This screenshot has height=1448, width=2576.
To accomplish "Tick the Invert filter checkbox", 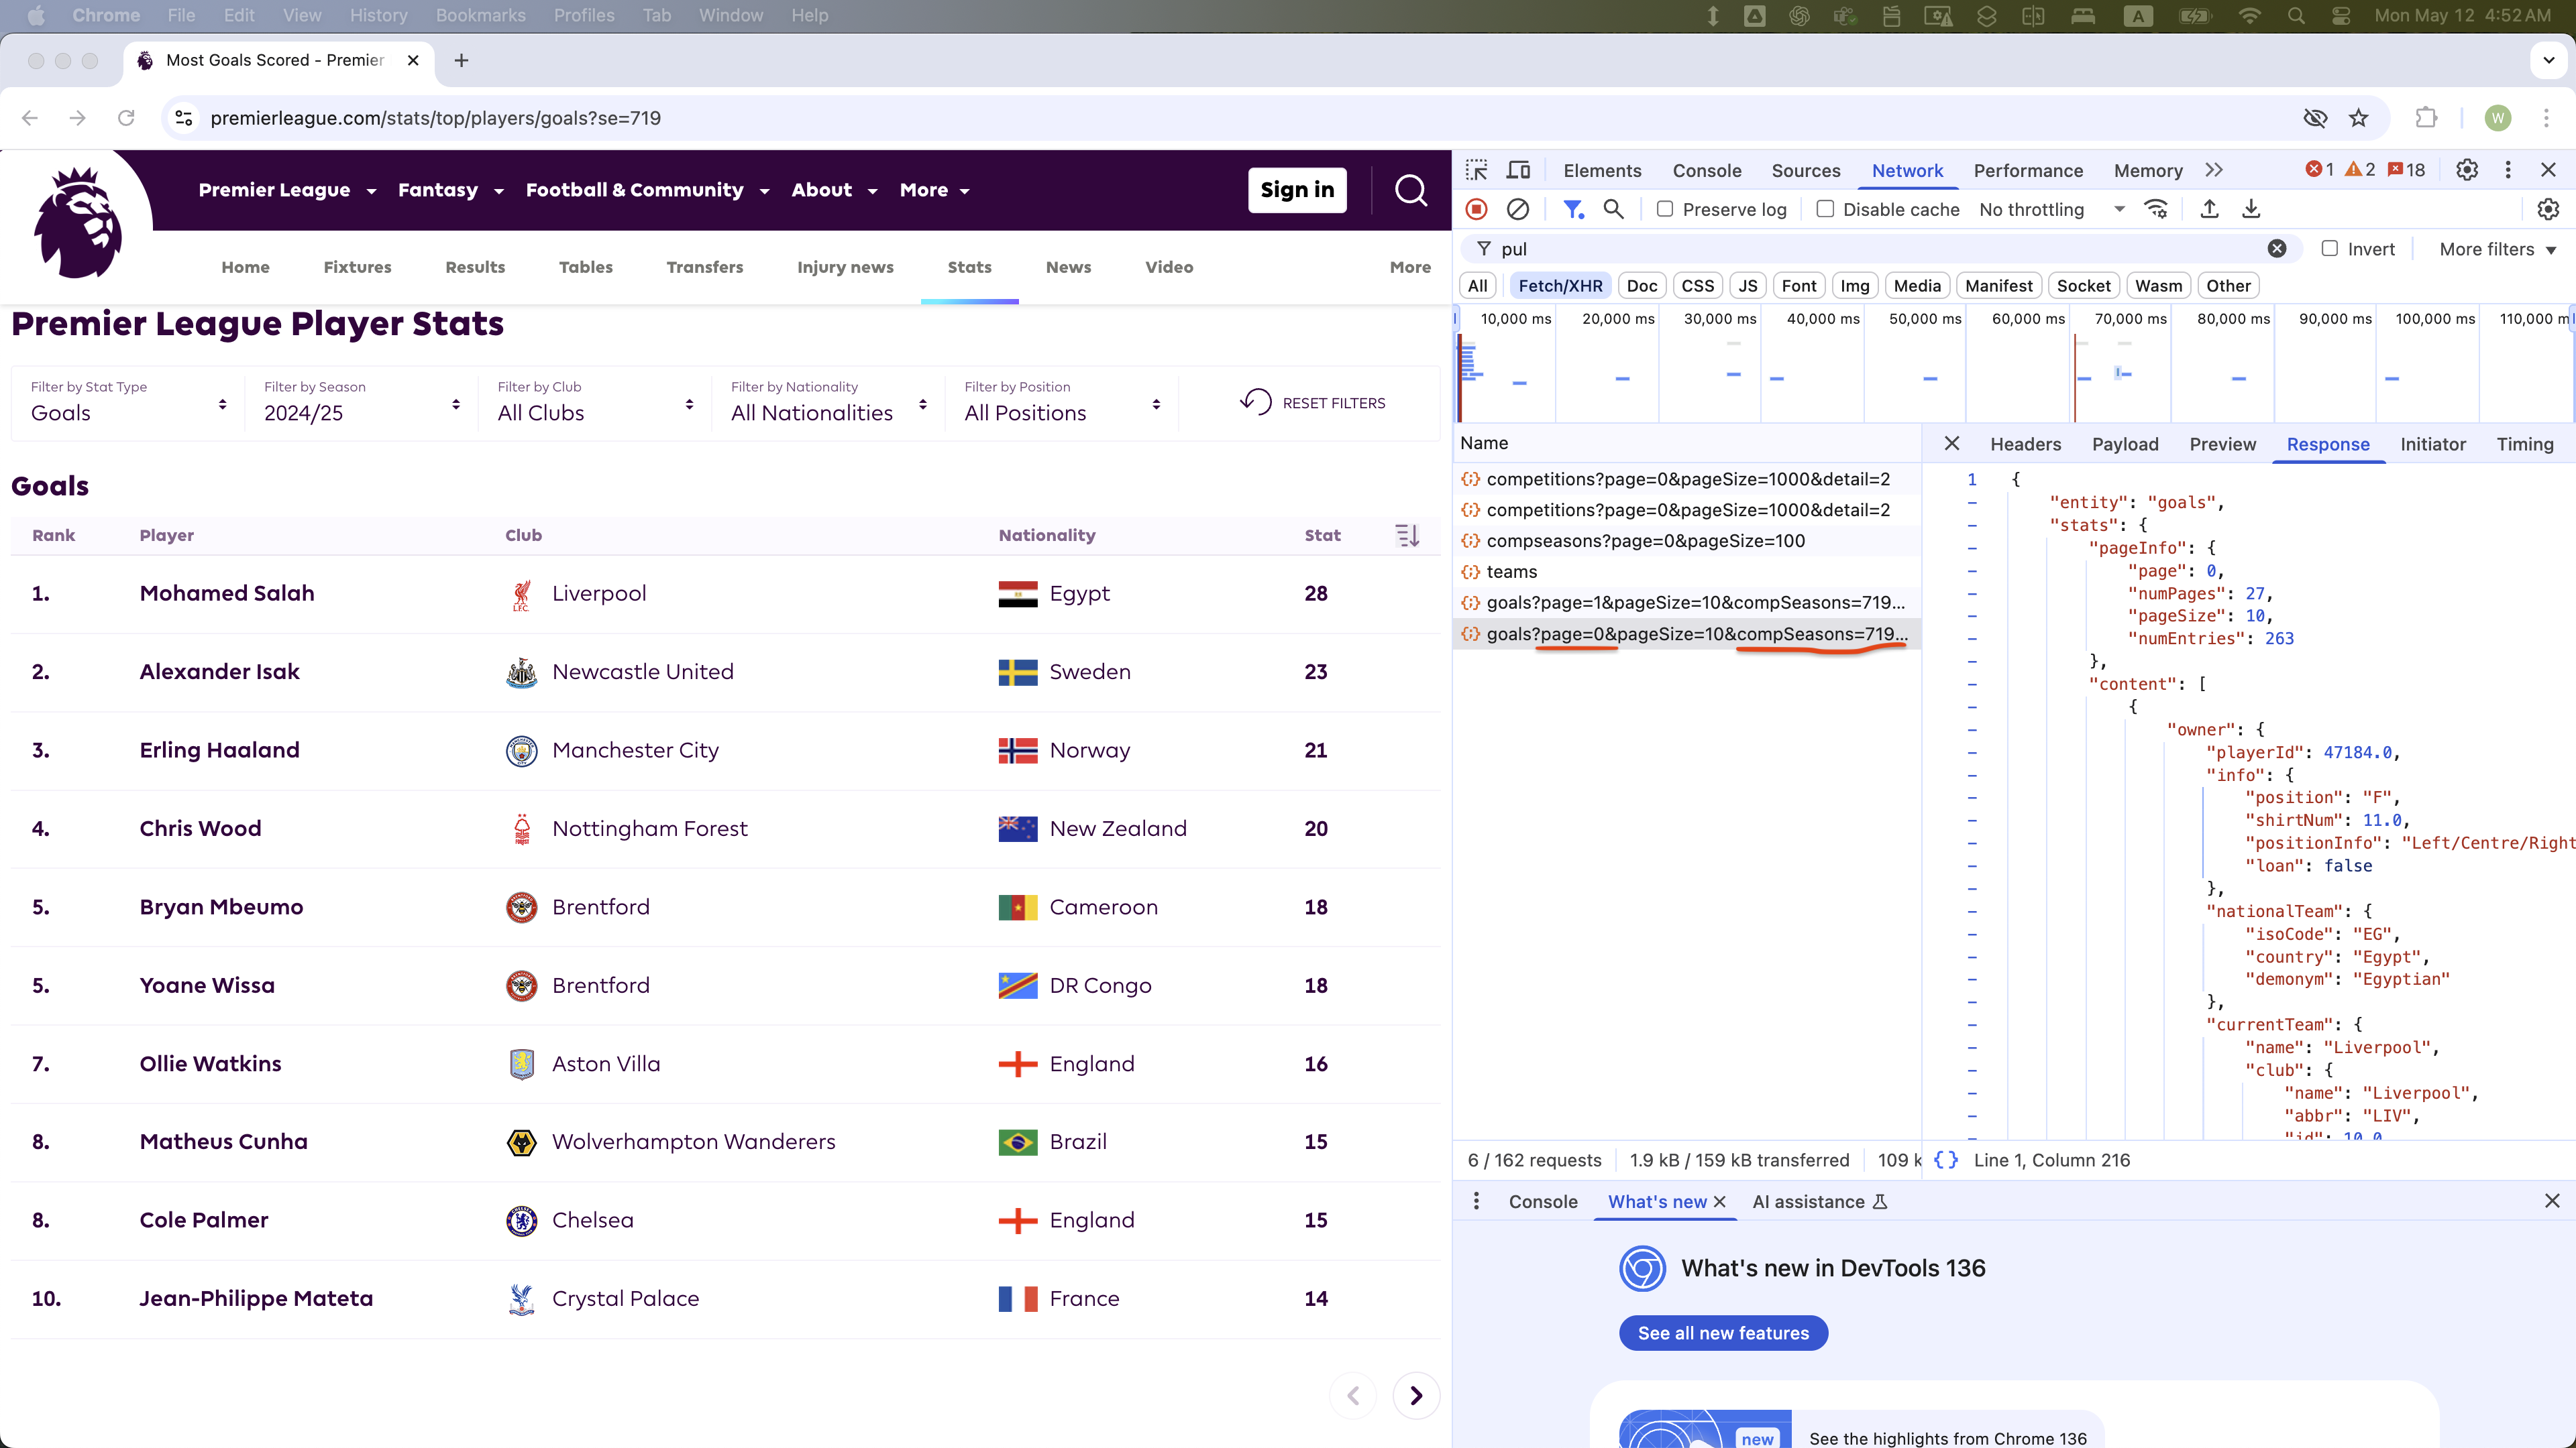I will [2329, 249].
